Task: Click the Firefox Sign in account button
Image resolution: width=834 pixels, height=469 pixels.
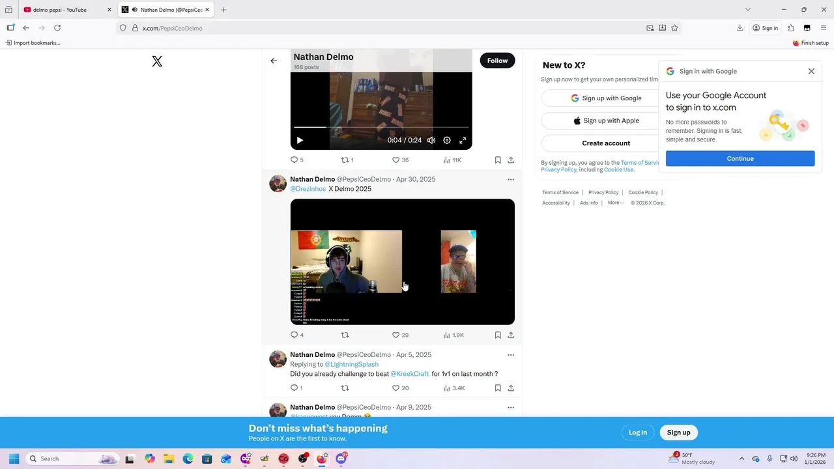Action: coord(766,28)
